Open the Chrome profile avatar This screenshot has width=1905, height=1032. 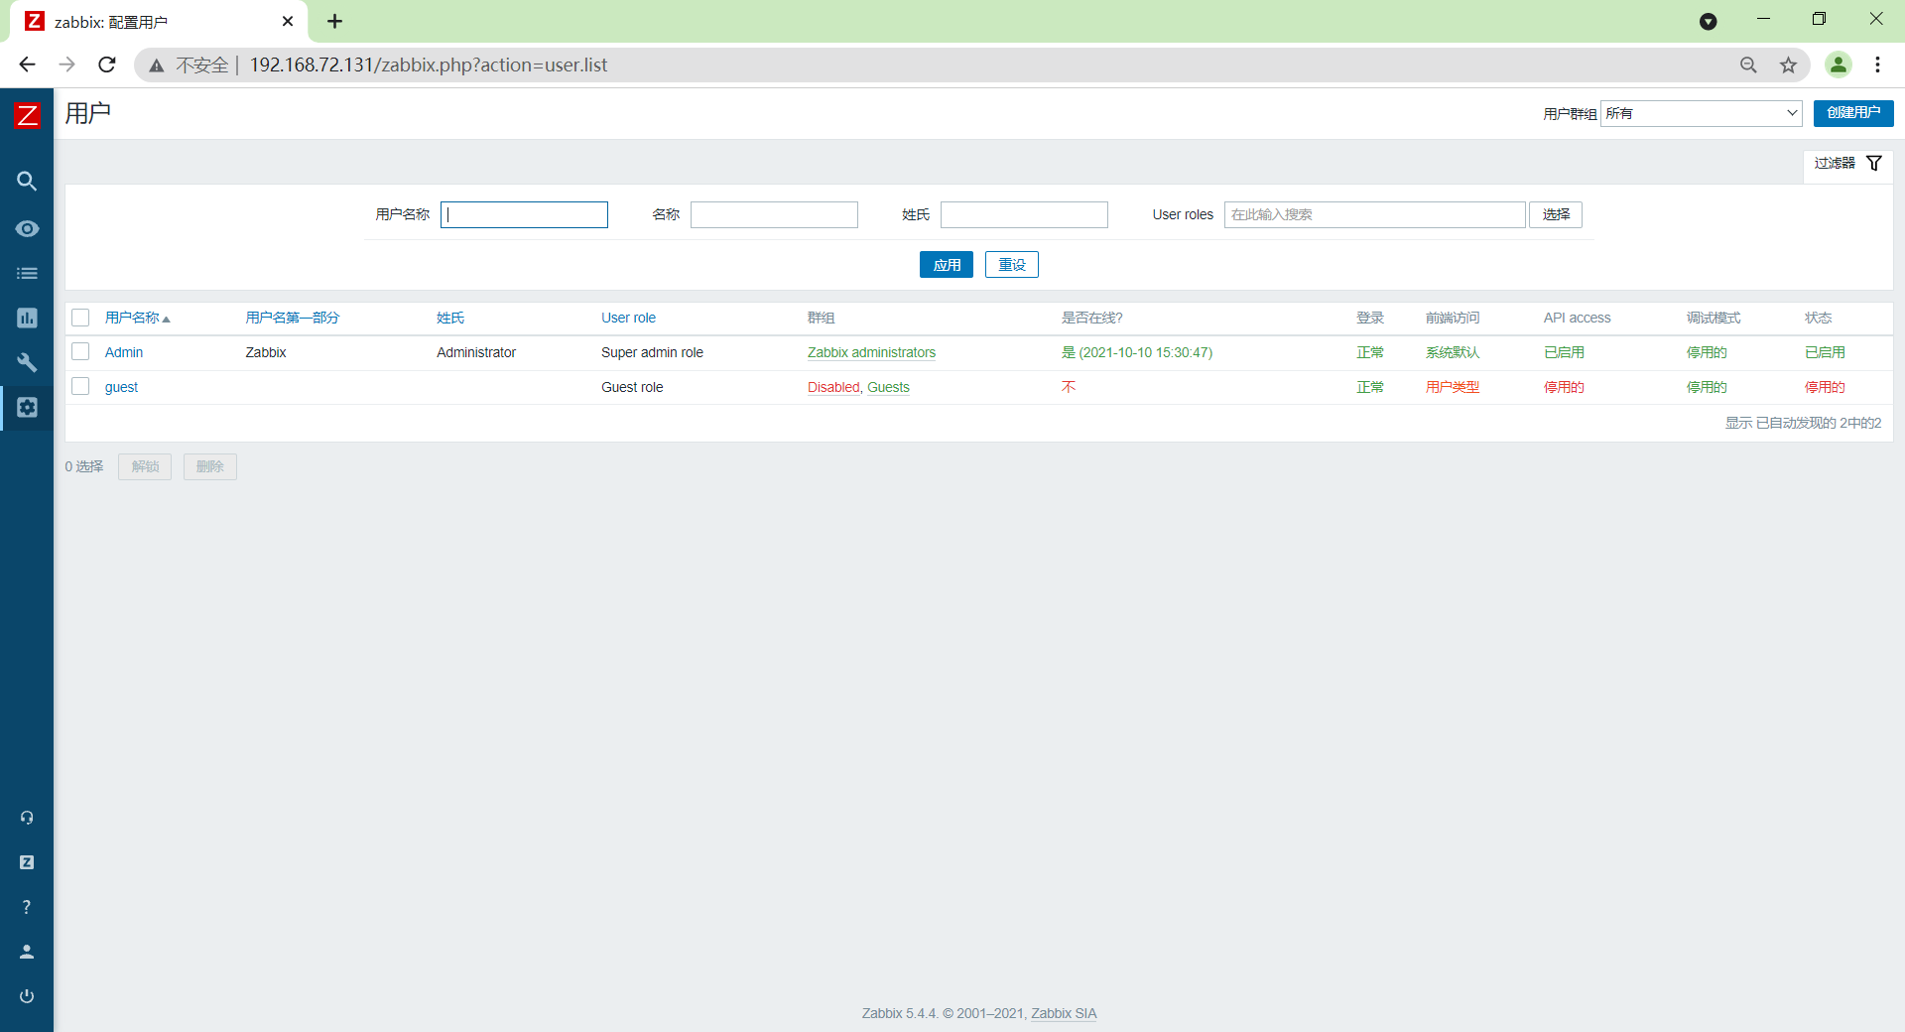click(x=1839, y=64)
